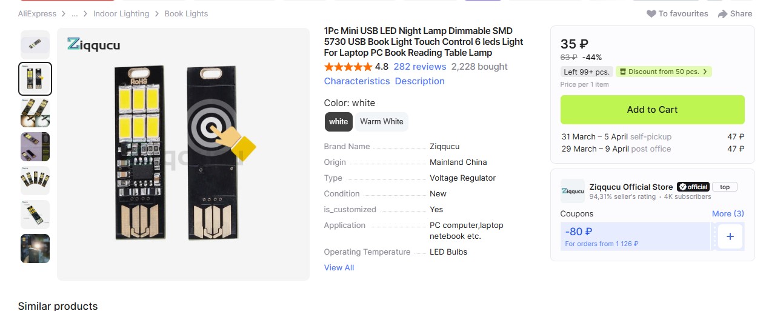Screen dimensions: 766x311
Task: Jump to the Description section
Action: (419, 81)
